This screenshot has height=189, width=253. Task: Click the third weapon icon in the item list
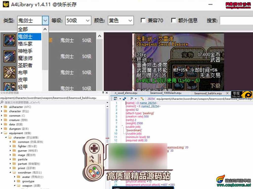point(10,72)
